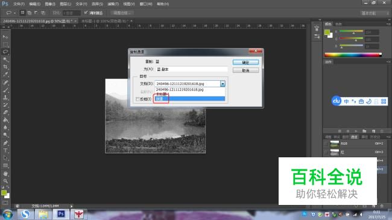Open the file explorer from taskbar
The image size is (392, 220).
click(43, 214)
